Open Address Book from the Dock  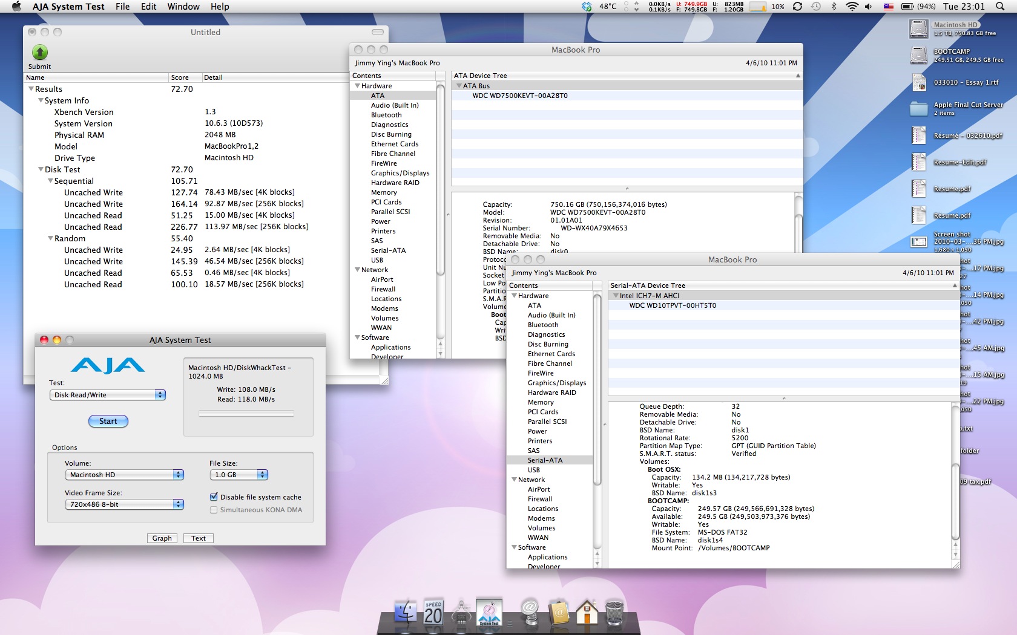(x=559, y=612)
